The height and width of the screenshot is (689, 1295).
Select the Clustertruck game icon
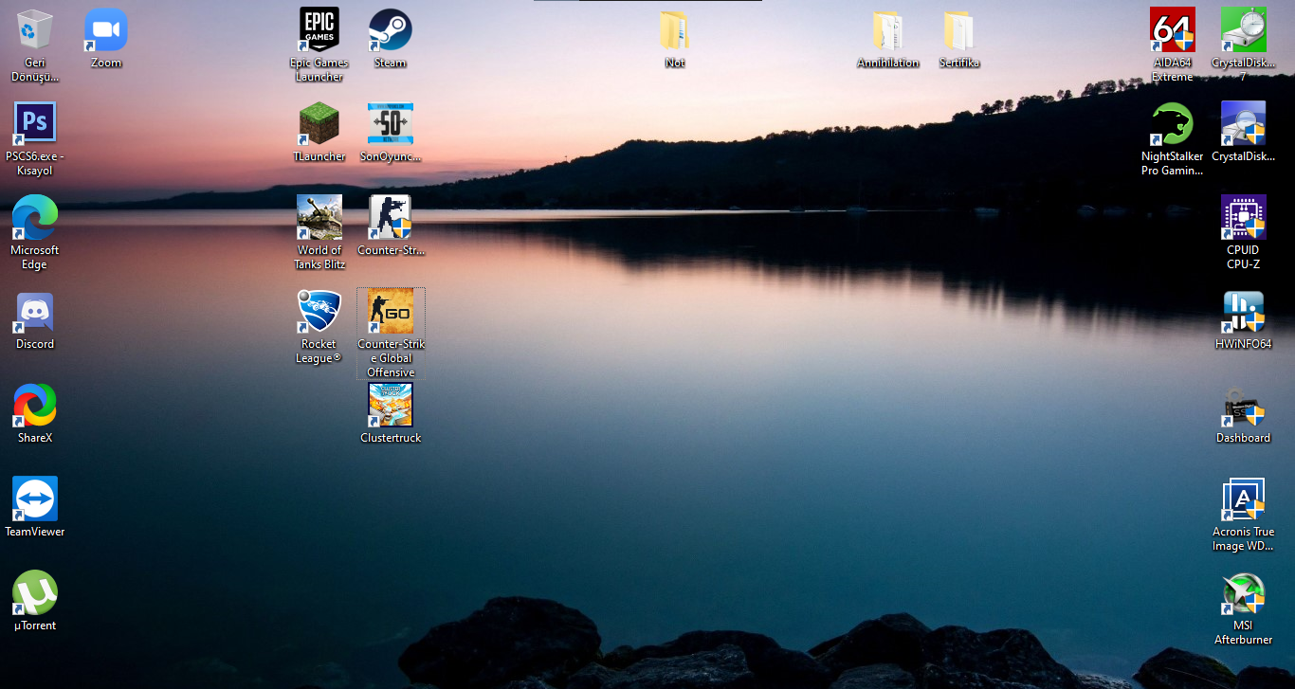click(x=391, y=406)
